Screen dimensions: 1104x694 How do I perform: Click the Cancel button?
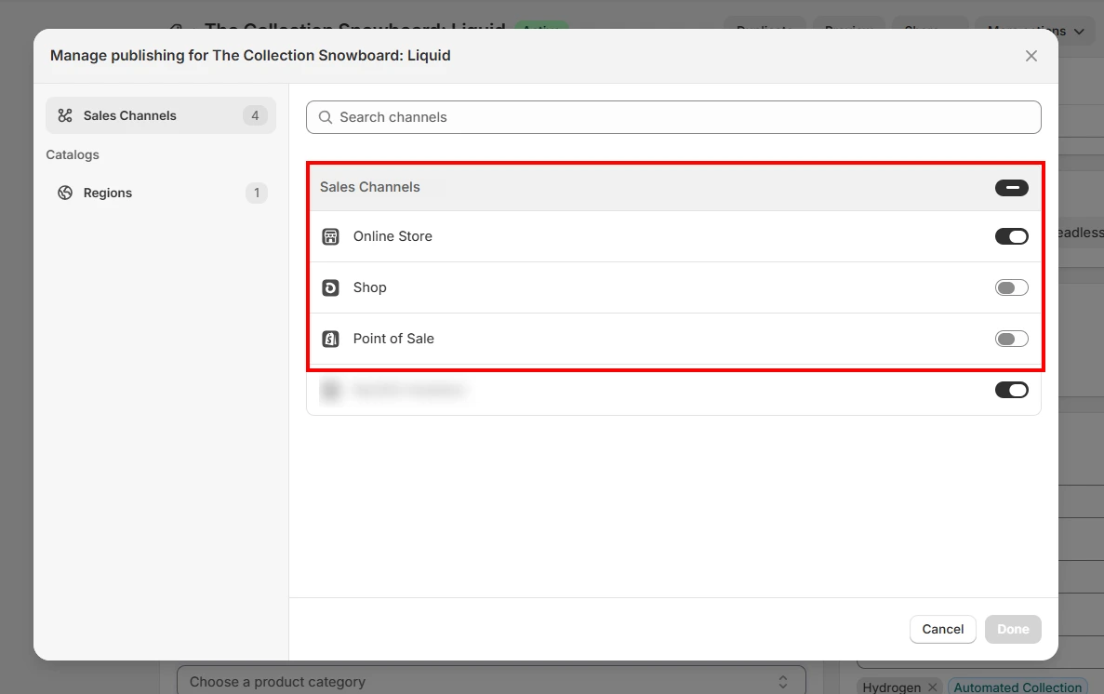pos(942,629)
